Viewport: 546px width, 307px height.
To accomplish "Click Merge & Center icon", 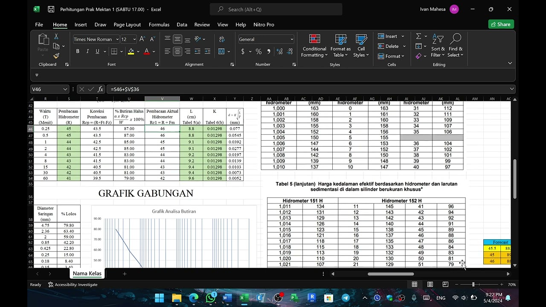I will 221,52.
